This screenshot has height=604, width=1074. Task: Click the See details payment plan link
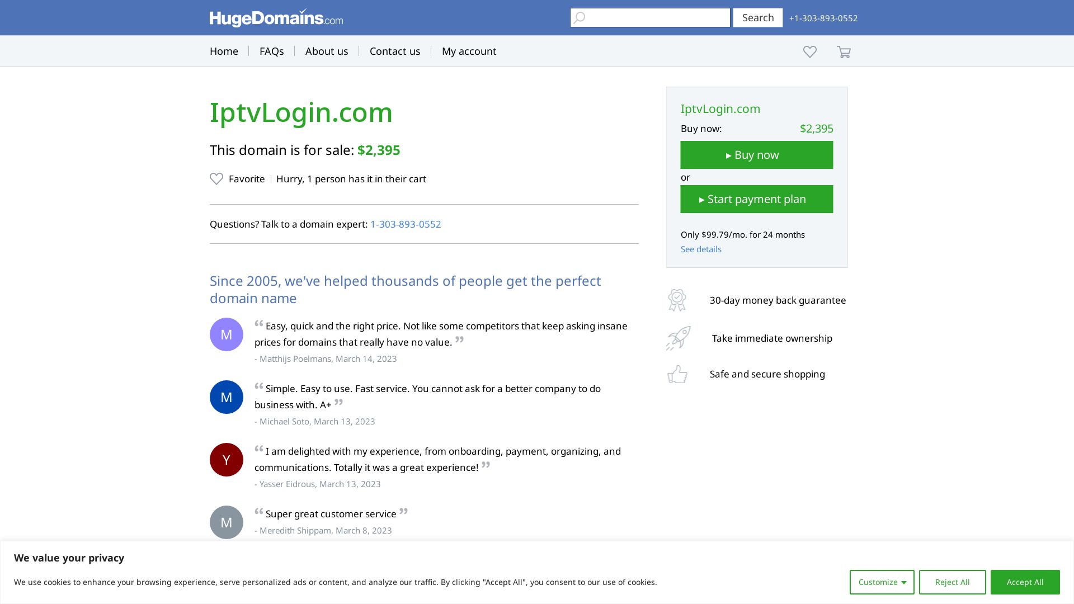[x=701, y=248]
